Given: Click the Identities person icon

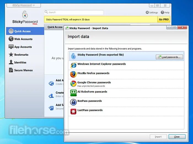Looking at the screenshot, I should point(11,62).
